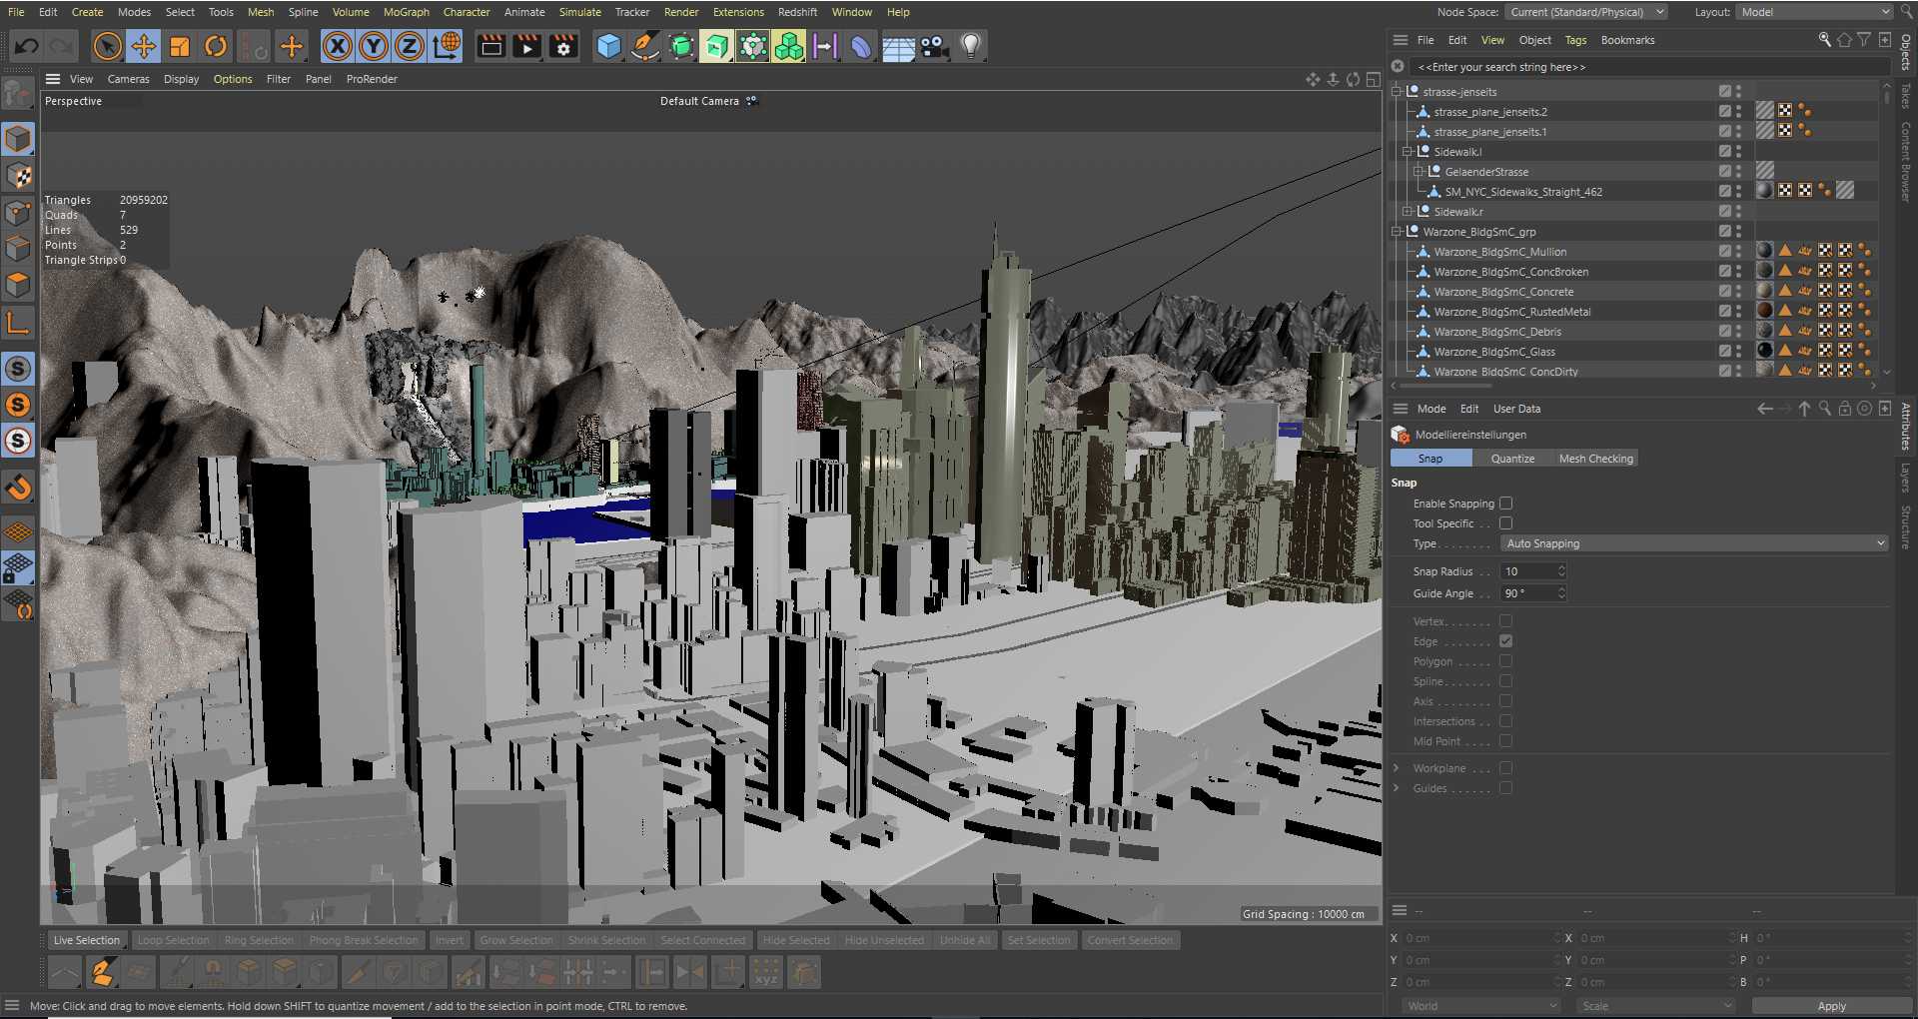Toggle layer checkmark for Warzone_BldgSmC_Glass
Screen dimensions: 1918x1019
tap(1725, 352)
